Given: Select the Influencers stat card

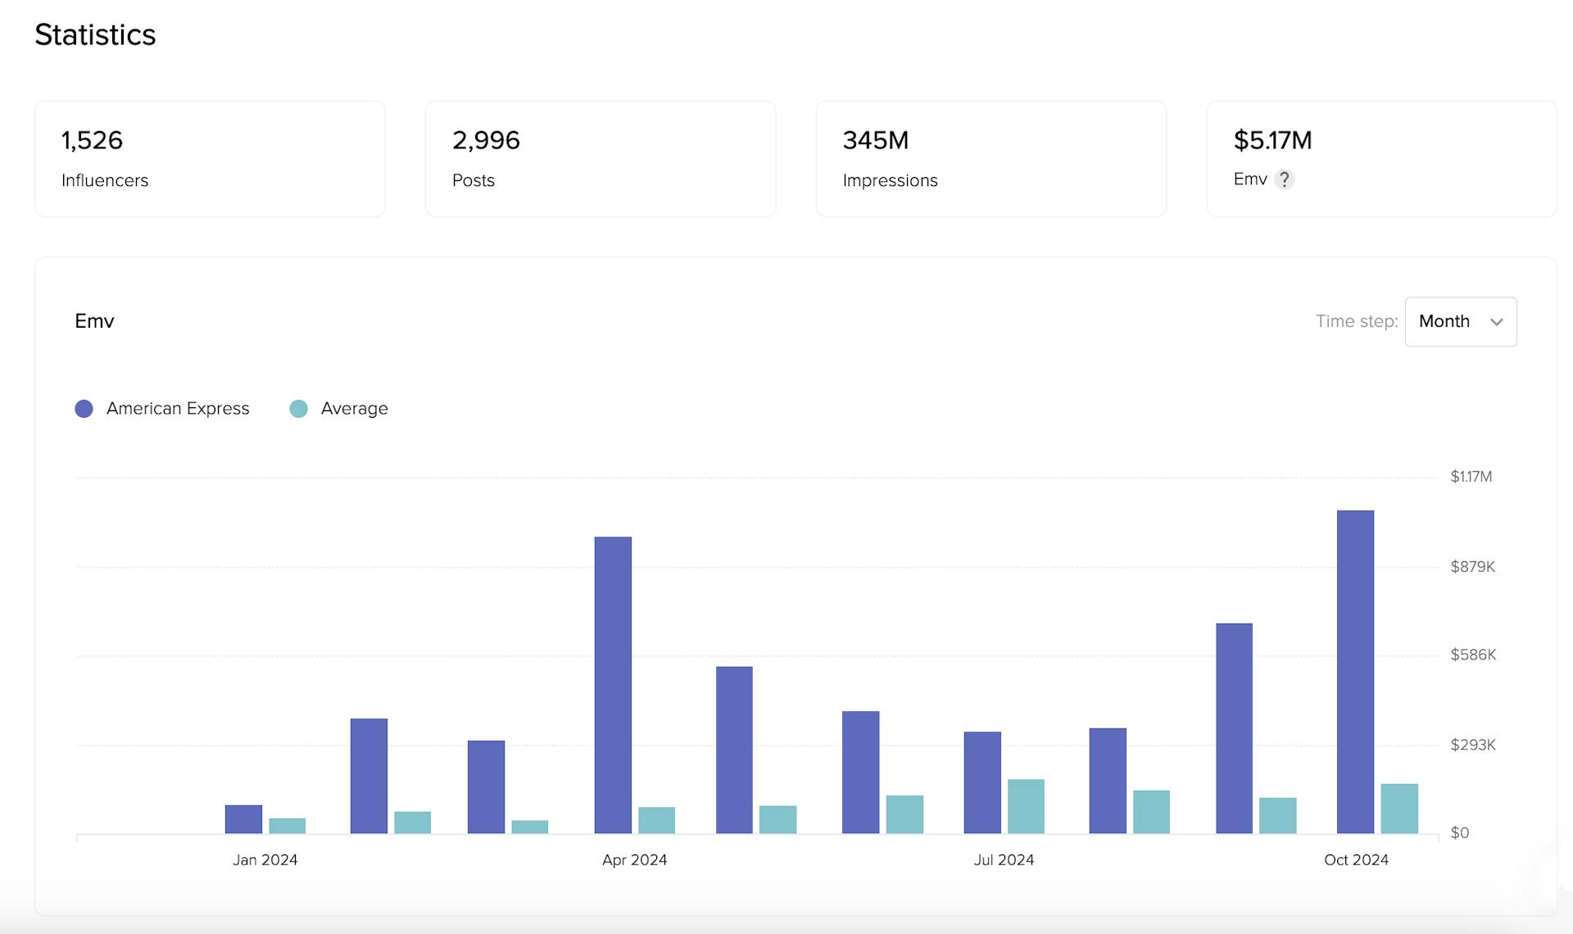Looking at the screenshot, I should pyautogui.click(x=210, y=158).
